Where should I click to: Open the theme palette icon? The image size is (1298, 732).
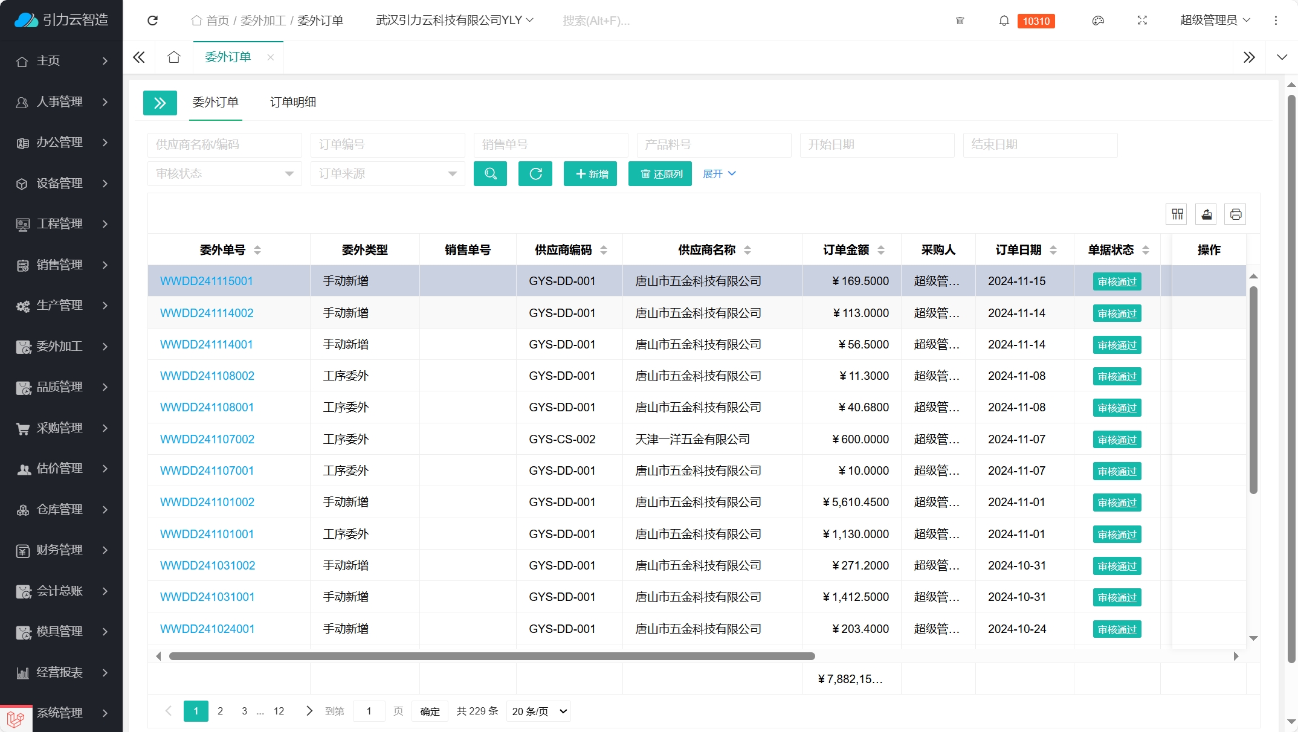point(1097,21)
